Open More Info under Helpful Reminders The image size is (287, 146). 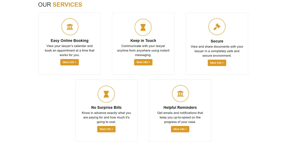[x=180, y=129]
